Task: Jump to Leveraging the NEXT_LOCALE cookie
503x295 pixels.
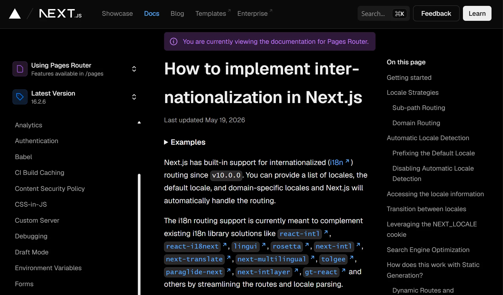Action: [432, 229]
